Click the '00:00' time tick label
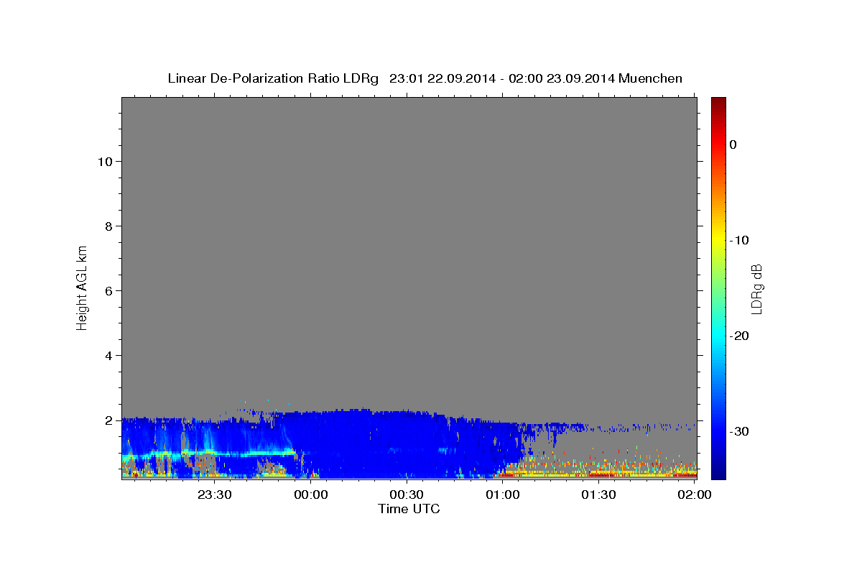The image size is (862, 575). pos(310,494)
